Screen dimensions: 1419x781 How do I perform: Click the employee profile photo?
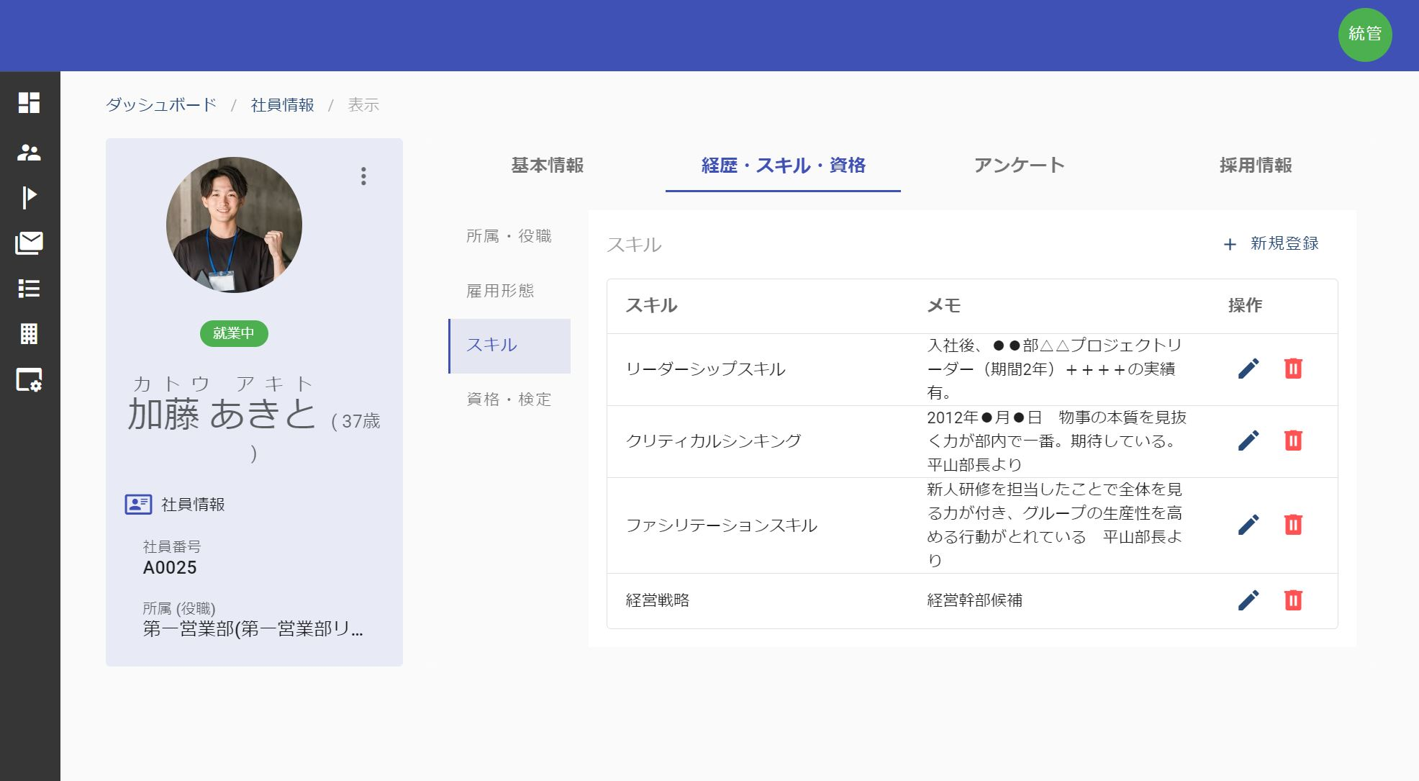tap(234, 225)
